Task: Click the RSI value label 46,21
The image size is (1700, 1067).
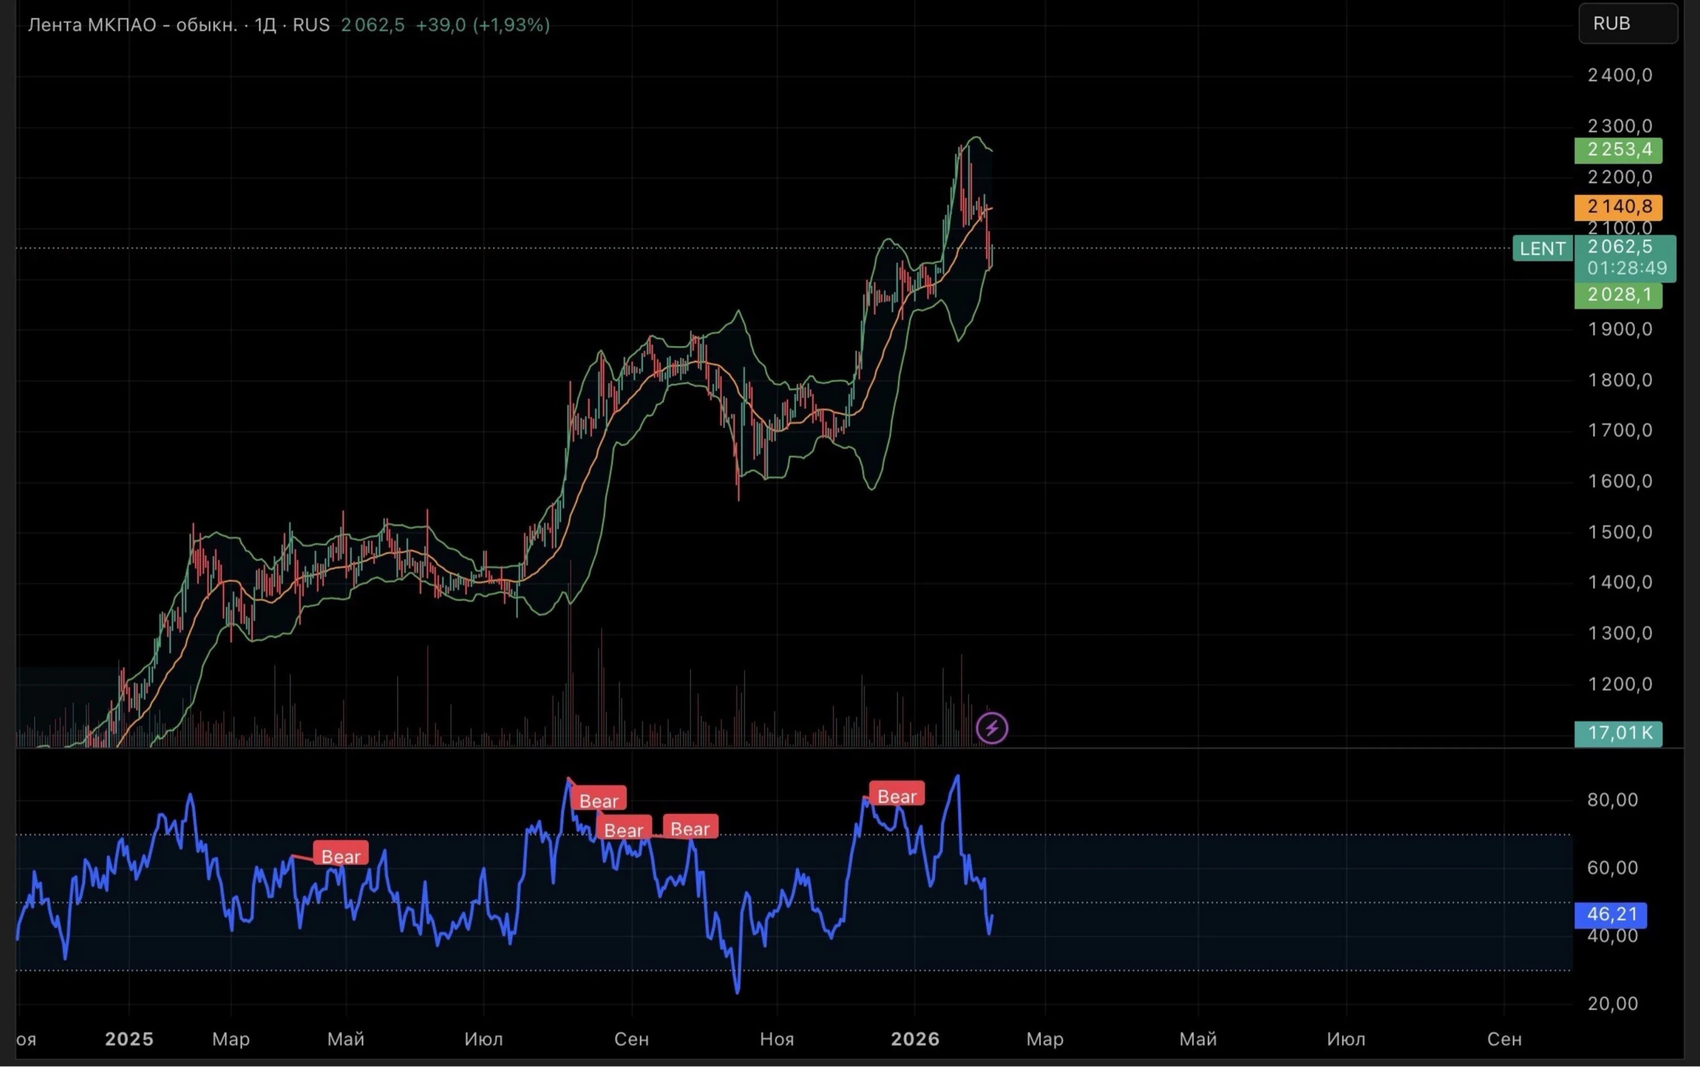Action: tap(1611, 915)
